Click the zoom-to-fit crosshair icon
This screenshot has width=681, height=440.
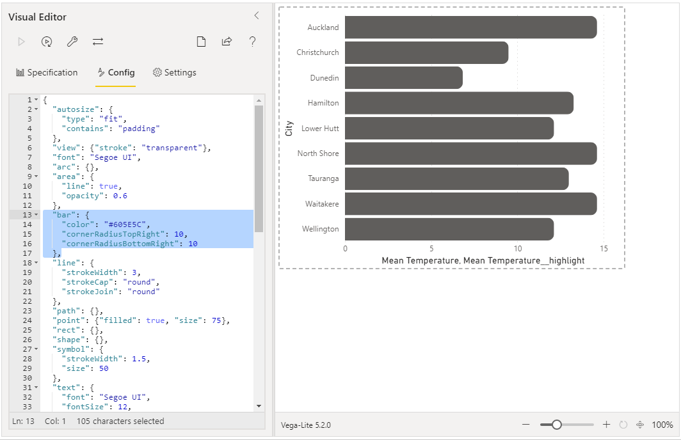[640, 425]
